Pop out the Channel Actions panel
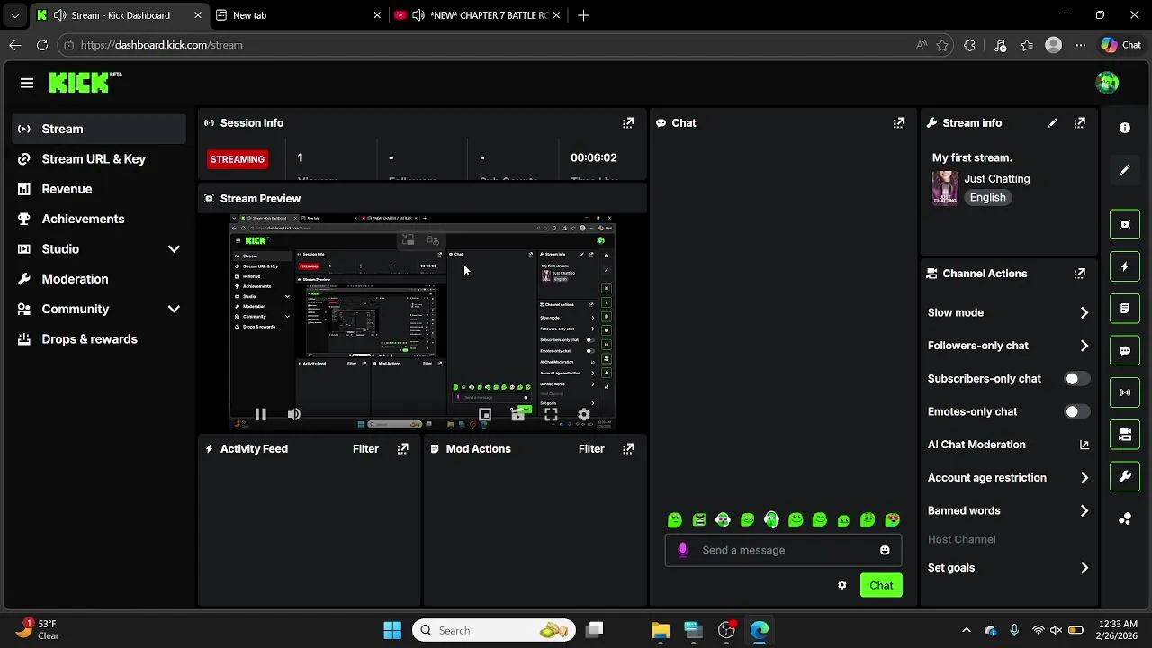The image size is (1152, 648). point(1080,274)
